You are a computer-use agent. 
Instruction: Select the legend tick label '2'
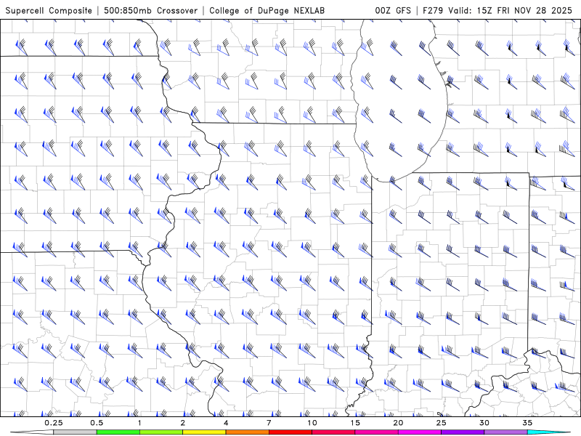point(183,423)
